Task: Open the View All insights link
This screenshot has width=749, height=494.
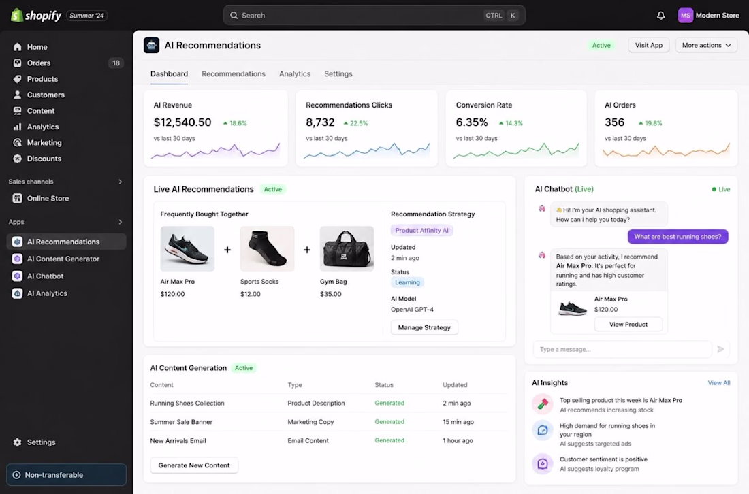Action: pyautogui.click(x=719, y=383)
